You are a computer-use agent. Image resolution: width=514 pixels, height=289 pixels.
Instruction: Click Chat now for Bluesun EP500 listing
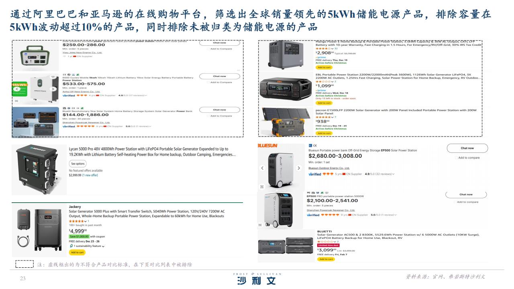tap(467, 148)
